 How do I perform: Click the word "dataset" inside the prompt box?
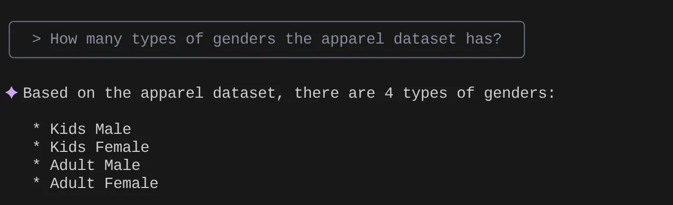coord(425,39)
